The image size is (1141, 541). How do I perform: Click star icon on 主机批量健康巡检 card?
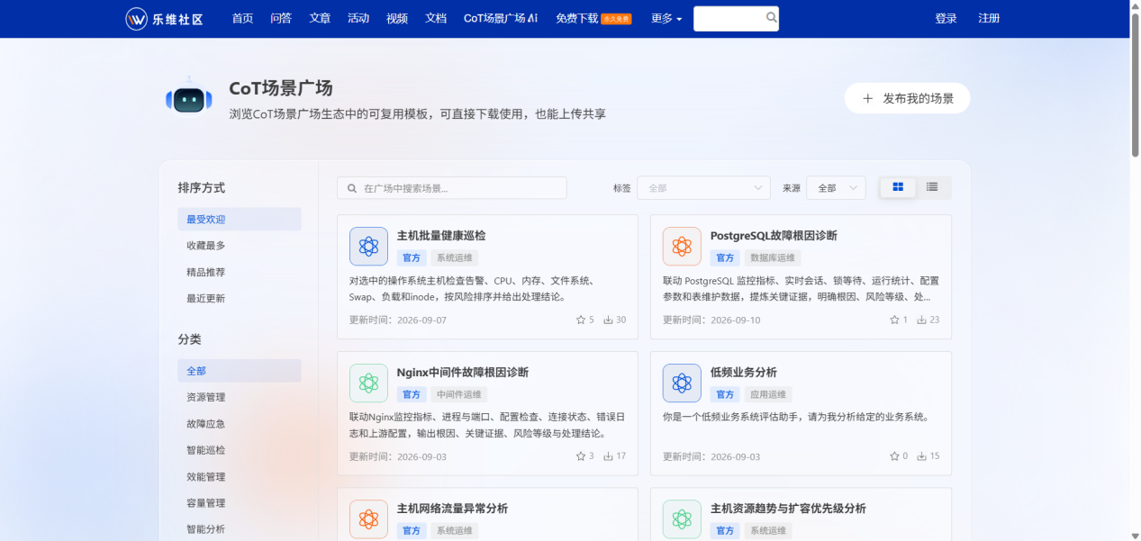click(581, 320)
